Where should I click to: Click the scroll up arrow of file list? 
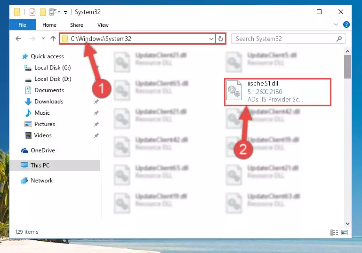pos(347,51)
